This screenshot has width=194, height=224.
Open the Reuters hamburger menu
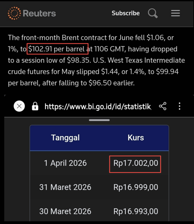pos(175,13)
